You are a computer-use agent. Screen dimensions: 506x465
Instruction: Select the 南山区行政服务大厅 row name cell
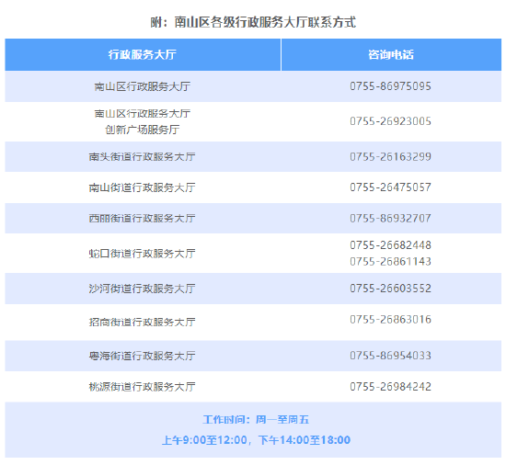(x=143, y=86)
